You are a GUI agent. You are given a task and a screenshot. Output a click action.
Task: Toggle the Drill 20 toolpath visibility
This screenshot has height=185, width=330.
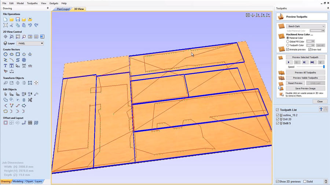278,119
